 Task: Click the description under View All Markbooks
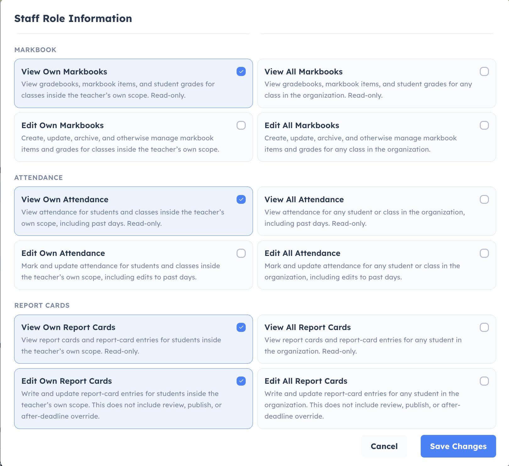coord(368,90)
